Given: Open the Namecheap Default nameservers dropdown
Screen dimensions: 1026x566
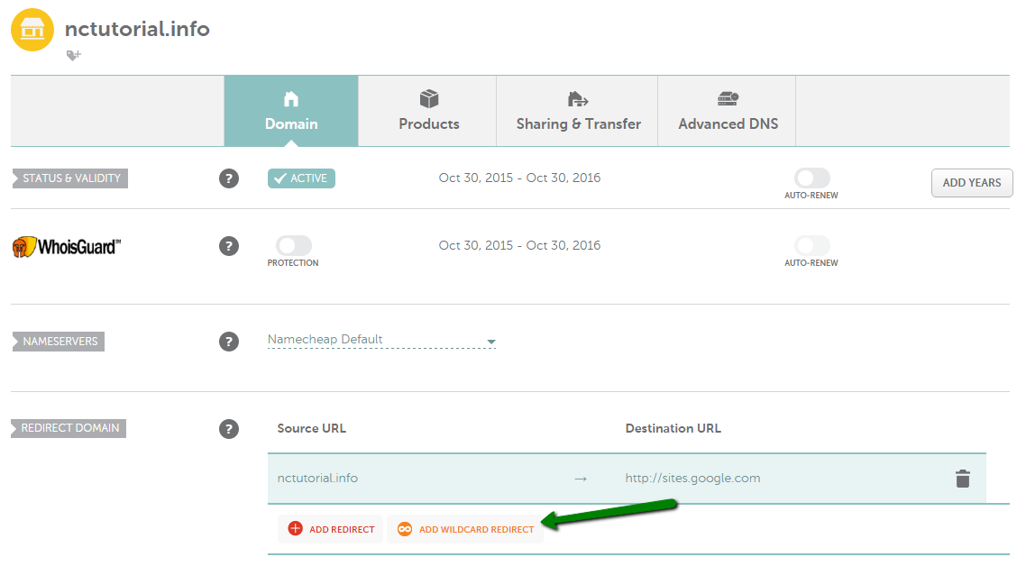Looking at the screenshot, I should click(381, 341).
